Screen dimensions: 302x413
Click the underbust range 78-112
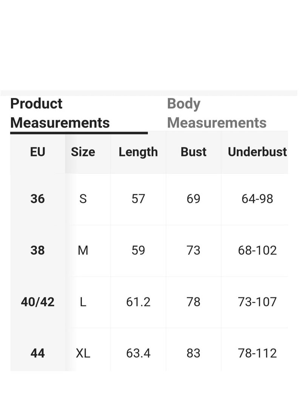257,353
